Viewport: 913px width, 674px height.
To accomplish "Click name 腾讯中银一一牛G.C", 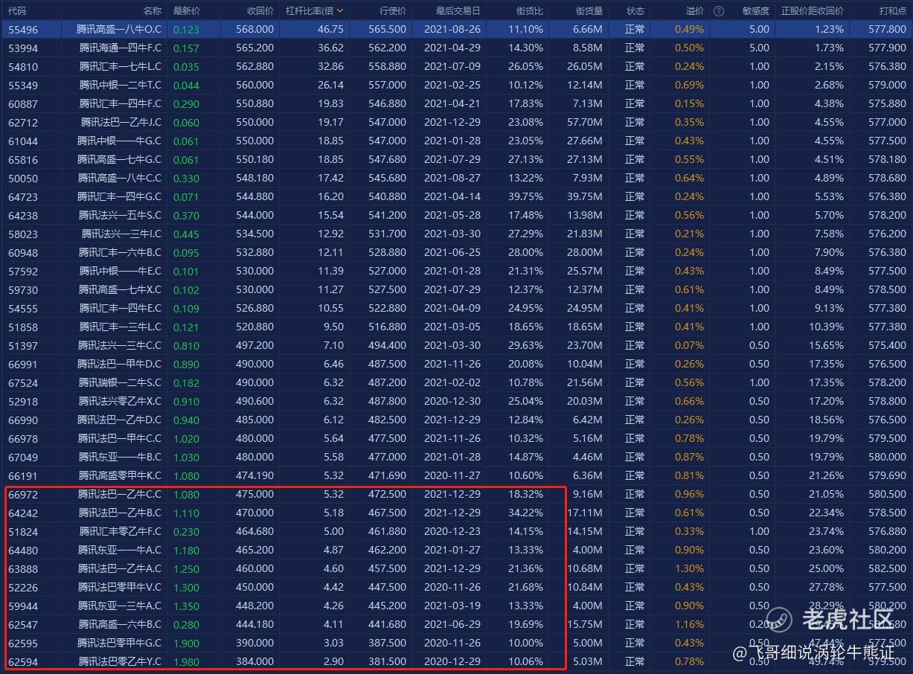I will click(119, 141).
